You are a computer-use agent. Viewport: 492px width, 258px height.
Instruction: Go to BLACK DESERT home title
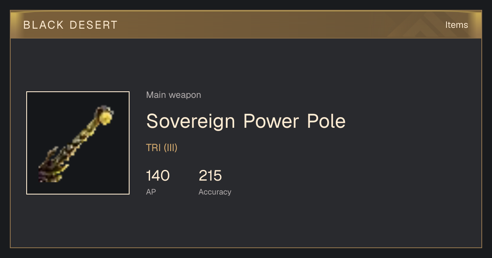[x=71, y=25]
